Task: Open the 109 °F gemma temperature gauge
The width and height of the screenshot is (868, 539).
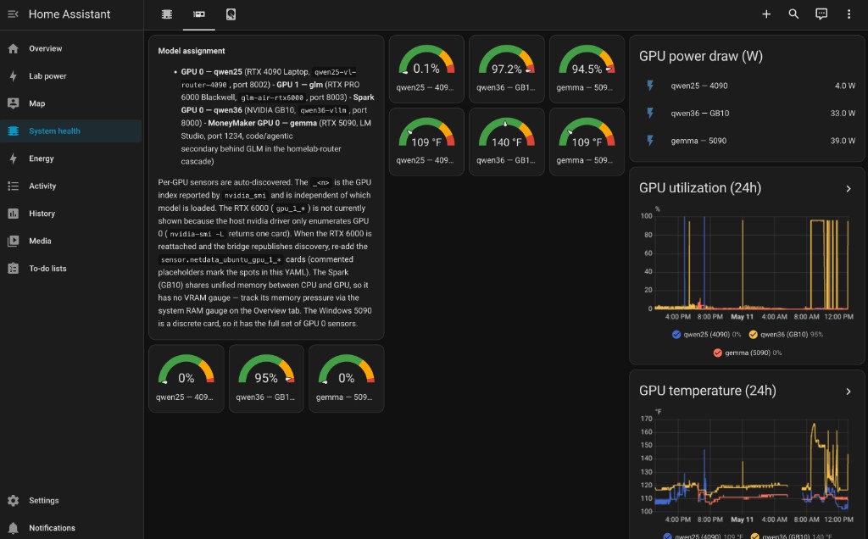Action: pyautogui.click(x=587, y=142)
